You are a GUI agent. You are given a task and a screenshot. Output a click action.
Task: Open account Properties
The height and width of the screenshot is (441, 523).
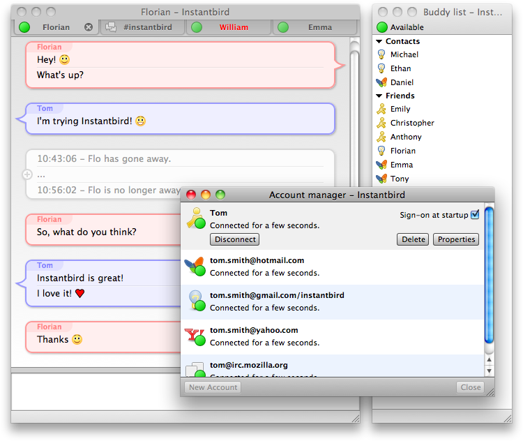pos(456,239)
